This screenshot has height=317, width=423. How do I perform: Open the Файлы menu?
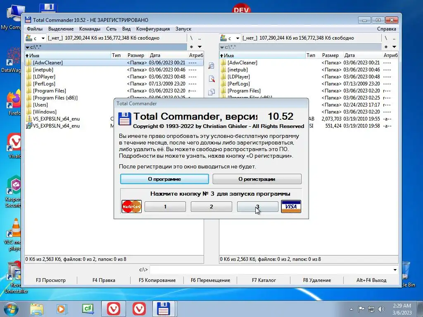click(x=35, y=29)
